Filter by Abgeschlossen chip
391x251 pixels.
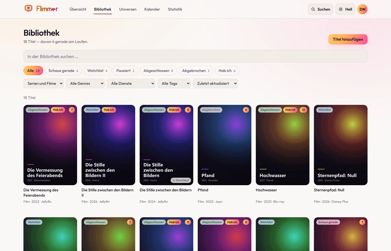tap(158, 71)
